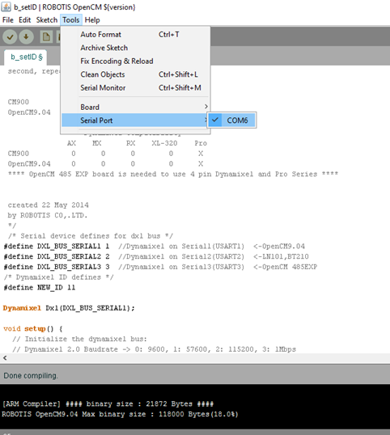This screenshot has width=390, height=435.
Task: Click the Download arrow toolbar icon
Action: tap(27, 36)
